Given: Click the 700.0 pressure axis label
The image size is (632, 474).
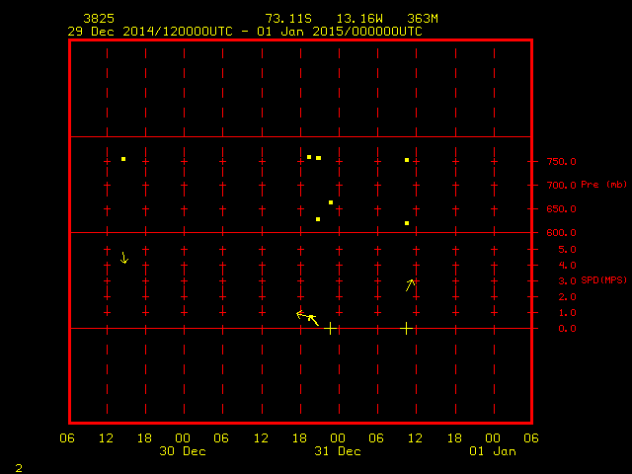Looking at the screenshot, I should (562, 186).
